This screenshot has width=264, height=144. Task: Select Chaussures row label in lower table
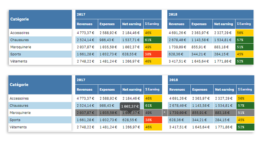tap(40, 106)
